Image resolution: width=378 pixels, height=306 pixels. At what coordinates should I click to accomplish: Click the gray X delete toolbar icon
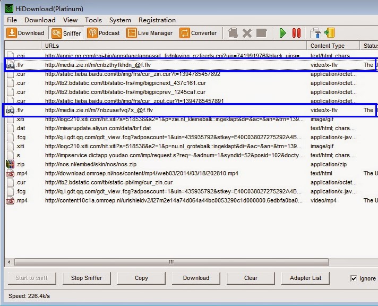(x=247, y=33)
